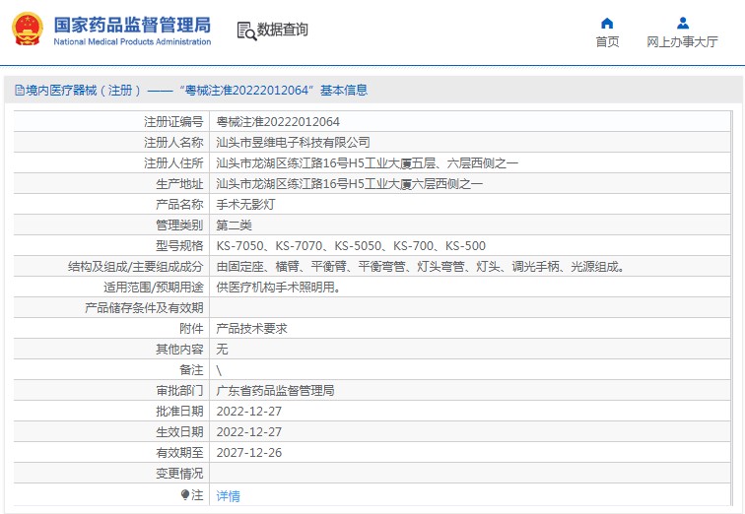The width and height of the screenshot is (745, 514).
Task: Click the 数据查询 search document icon
Action: coord(246,31)
